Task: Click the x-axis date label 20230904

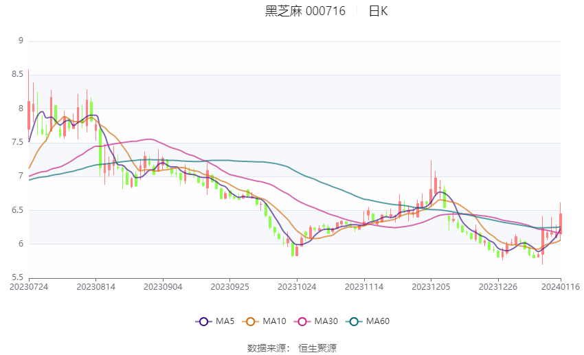Action: coord(163,287)
